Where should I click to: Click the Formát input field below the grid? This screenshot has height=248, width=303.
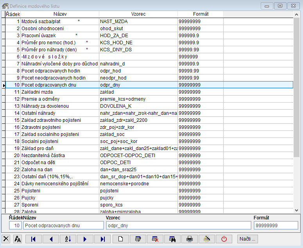click(276, 226)
